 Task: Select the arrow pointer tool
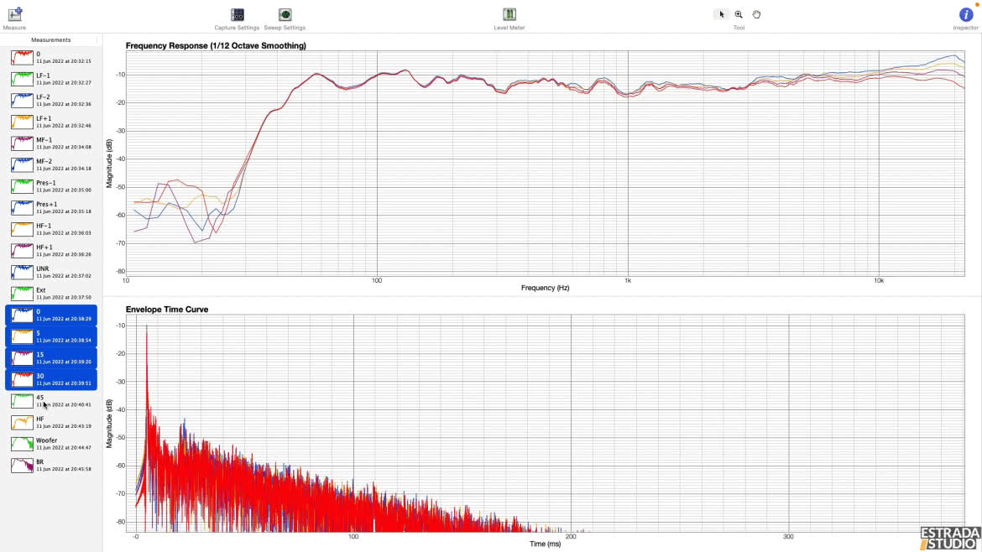[722, 14]
